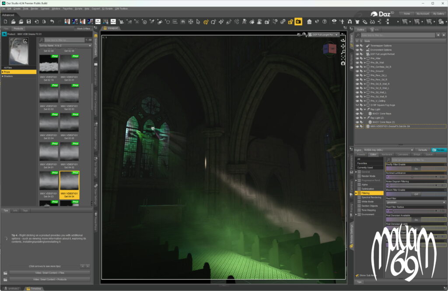Hide the Ray Light node
The image size is (448, 291).
pyautogui.click(x=357, y=110)
